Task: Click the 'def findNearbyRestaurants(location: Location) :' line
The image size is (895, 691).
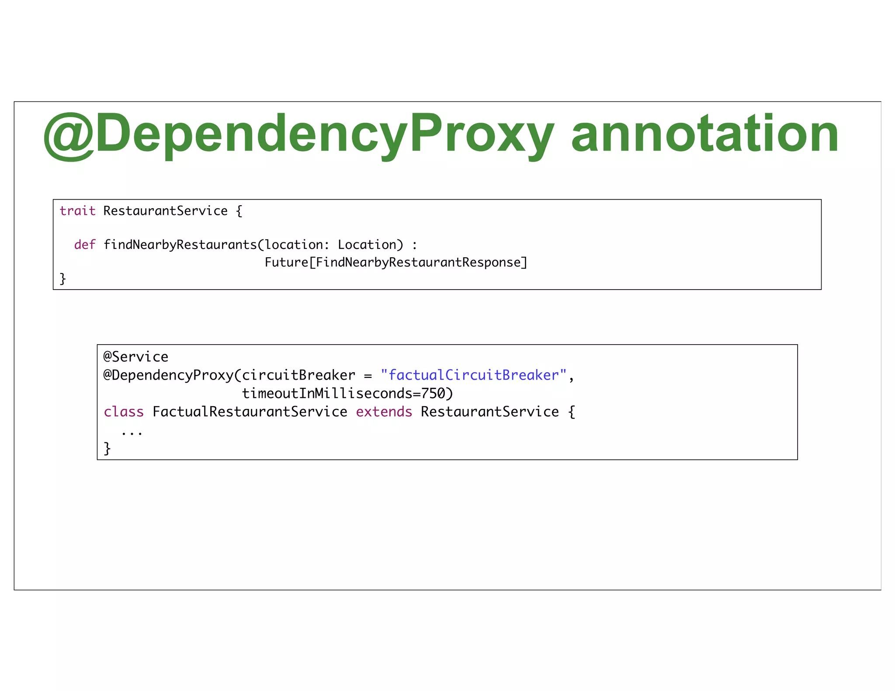Action: point(246,245)
